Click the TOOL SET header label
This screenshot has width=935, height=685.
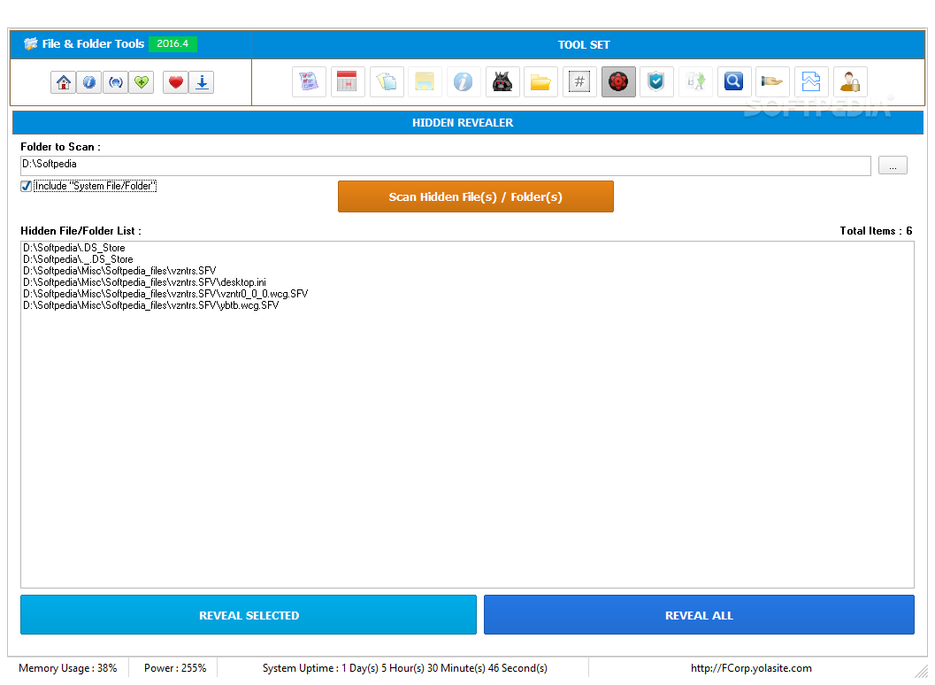click(584, 45)
